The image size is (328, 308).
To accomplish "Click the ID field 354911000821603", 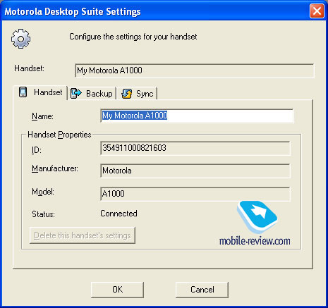I will [x=195, y=148].
